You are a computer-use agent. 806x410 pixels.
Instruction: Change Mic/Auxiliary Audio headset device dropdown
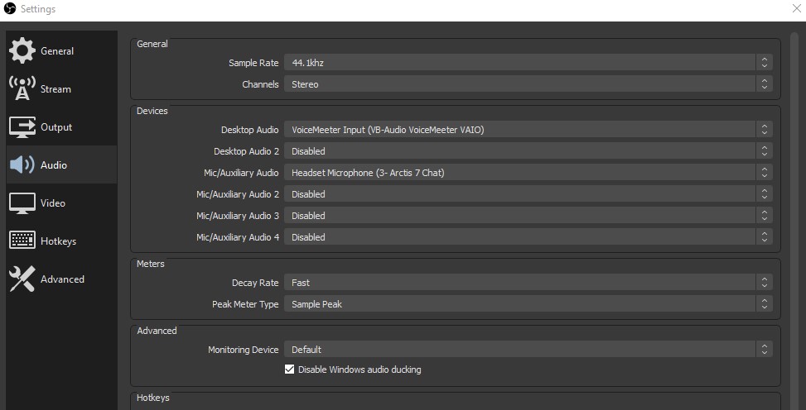click(x=528, y=173)
